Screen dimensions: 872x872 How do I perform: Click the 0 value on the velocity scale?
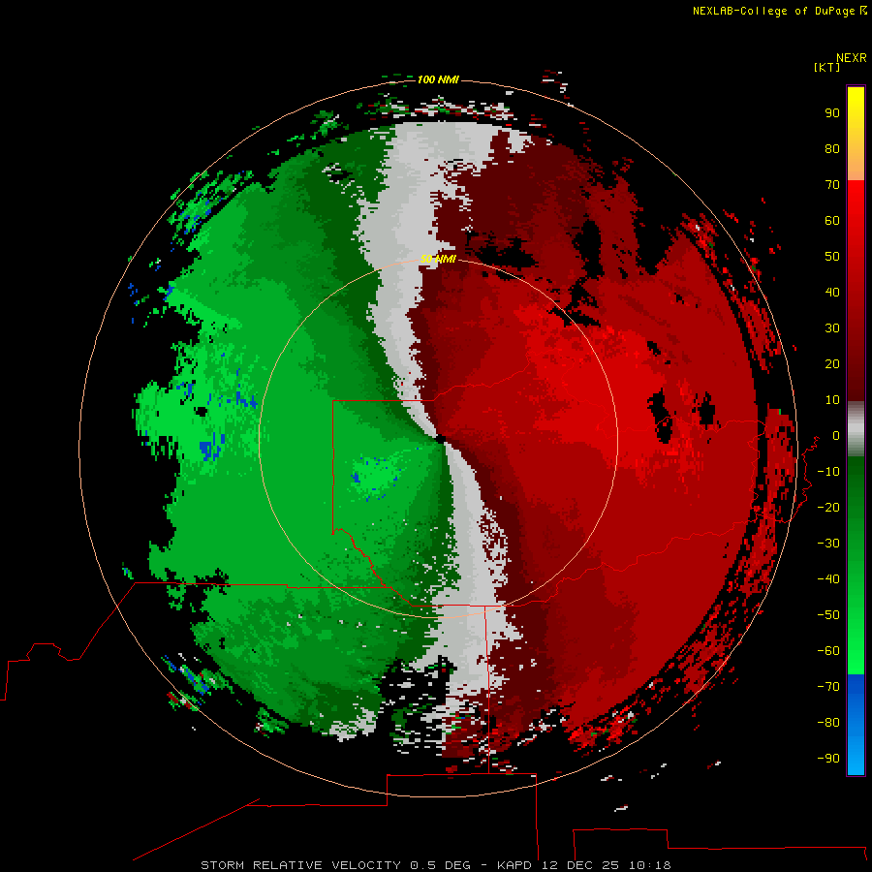click(x=836, y=435)
